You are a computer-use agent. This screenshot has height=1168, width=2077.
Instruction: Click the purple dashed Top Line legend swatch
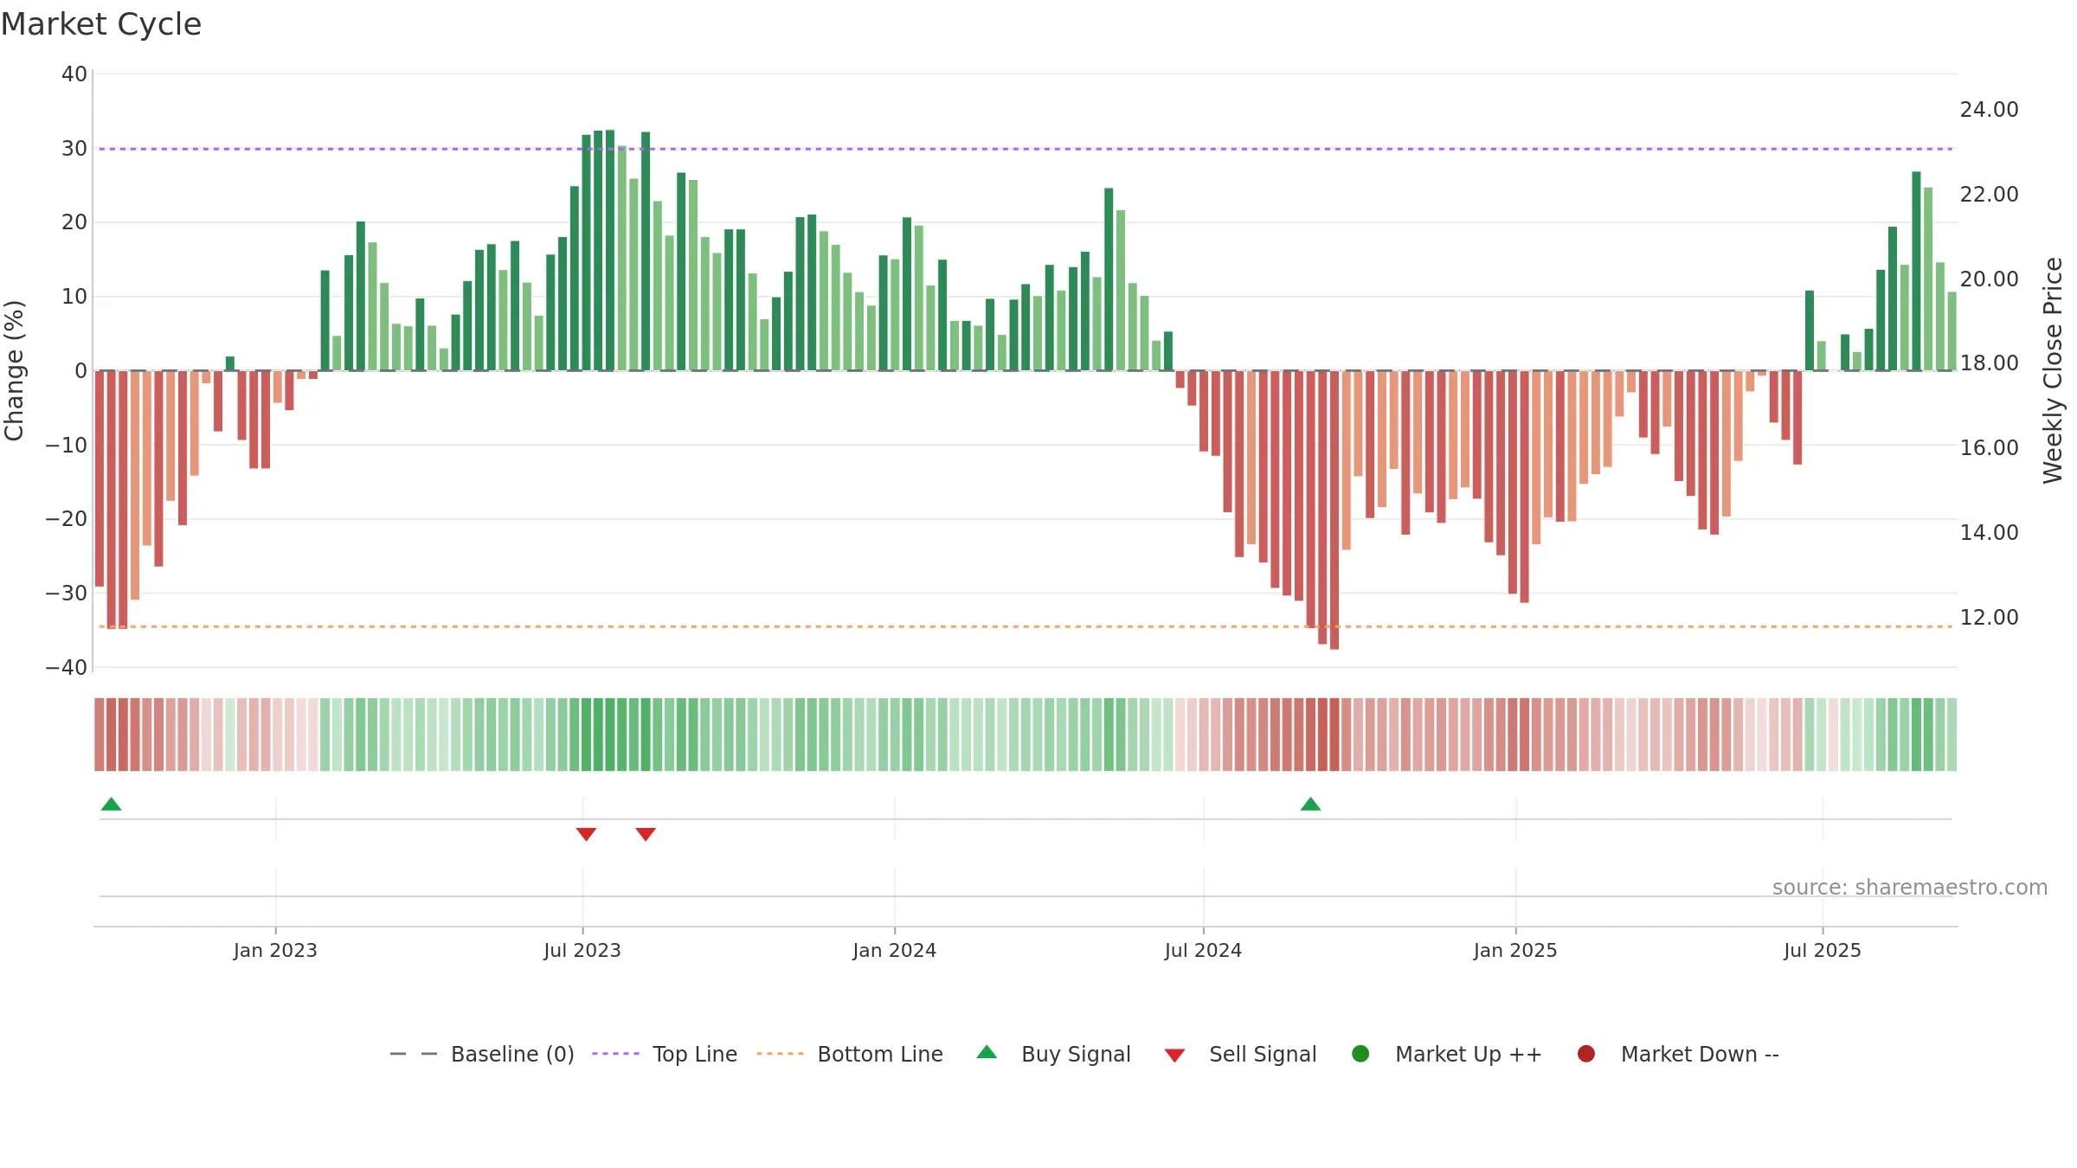coord(615,1054)
